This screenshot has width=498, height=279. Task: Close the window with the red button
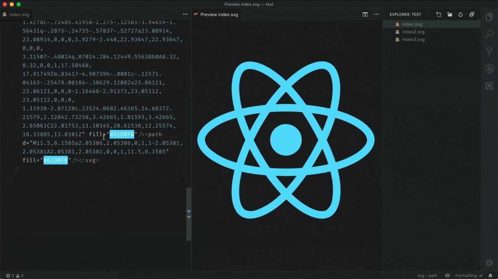[4, 4]
